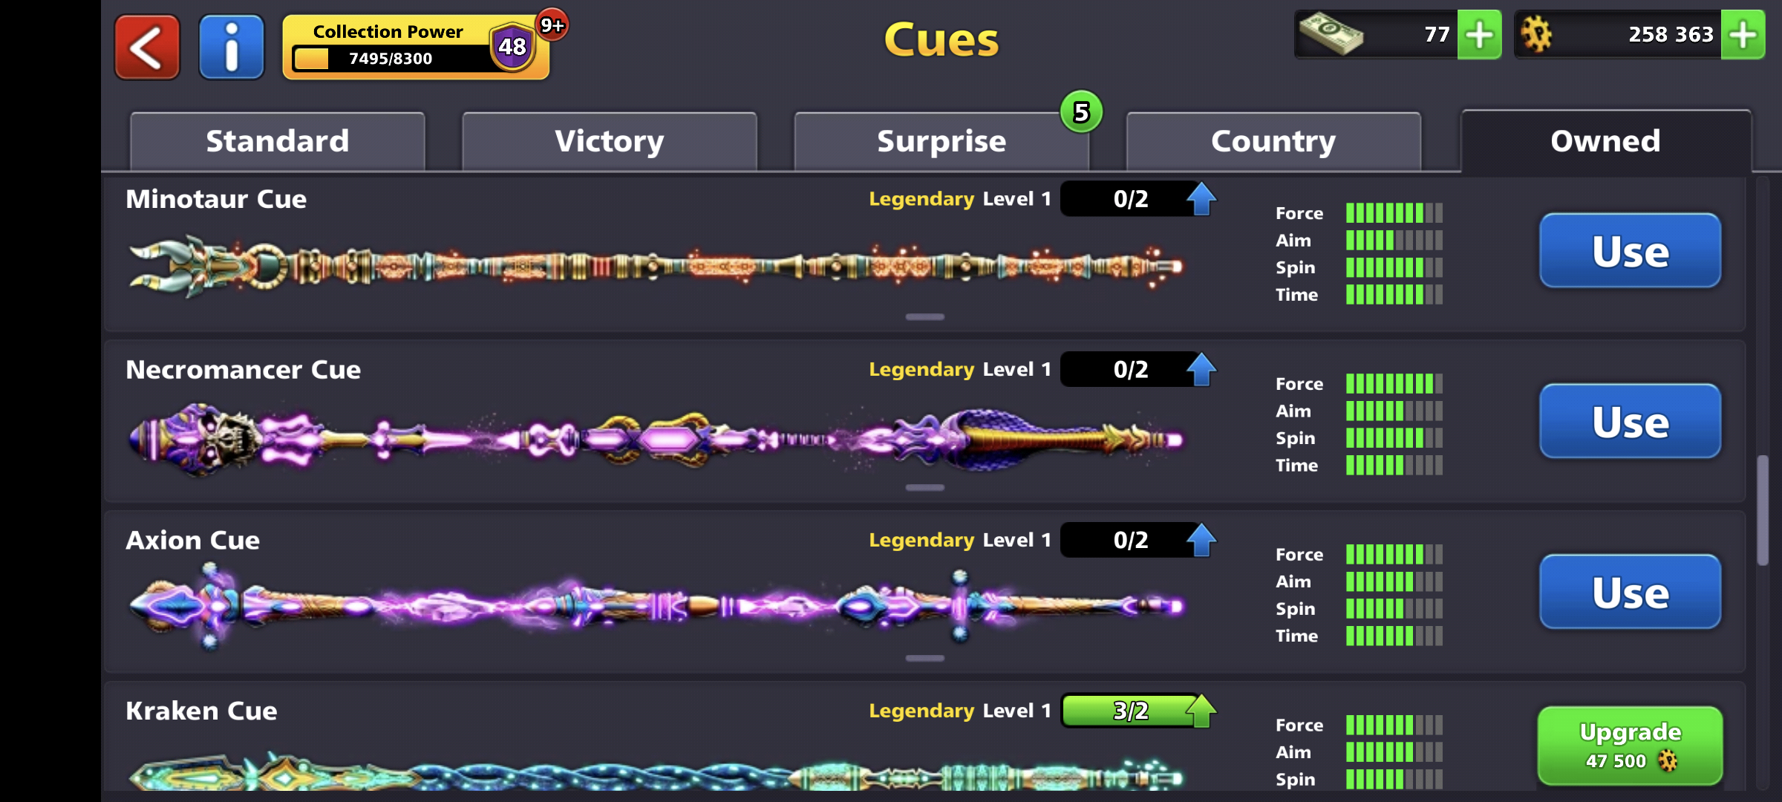Viewport: 1782px width, 802px height.
Task: Add cash with the green plus
Action: pos(1480,34)
